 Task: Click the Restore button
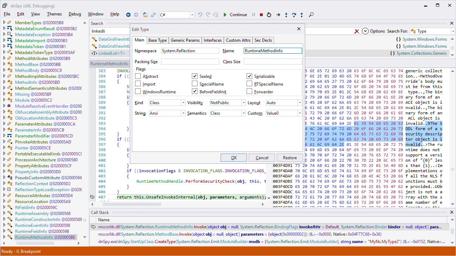[x=290, y=157]
